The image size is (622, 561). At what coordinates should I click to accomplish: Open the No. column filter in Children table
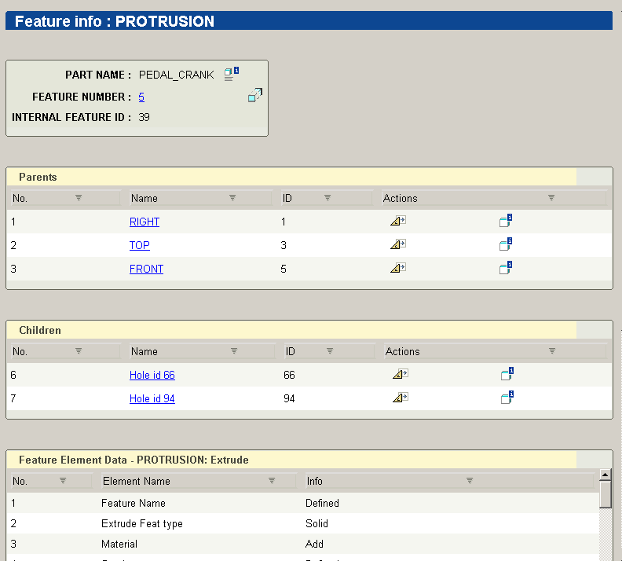pos(79,351)
